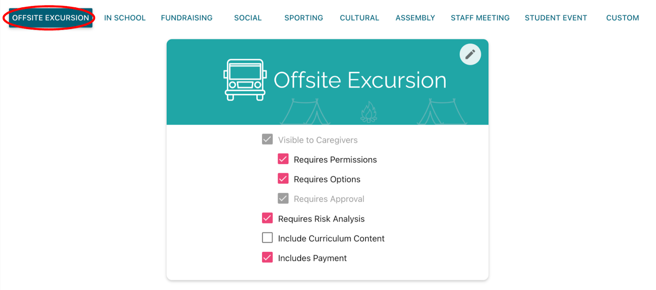656x290 pixels.
Task: Open the Staff Meeting tab
Action: (480, 18)
